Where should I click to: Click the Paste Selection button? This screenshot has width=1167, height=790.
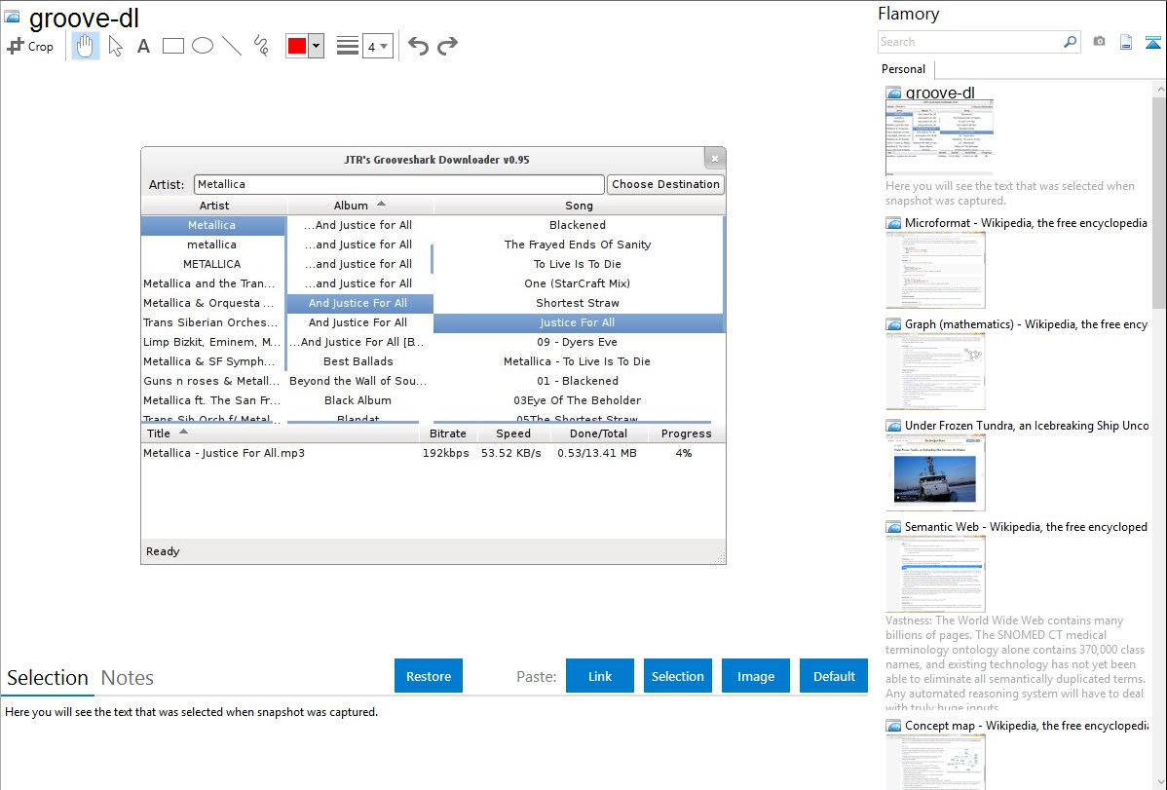tap(678, 676)
